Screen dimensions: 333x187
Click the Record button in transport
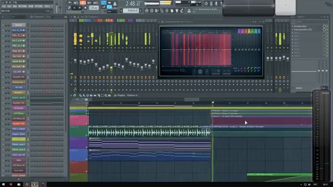click(x=85, y=8)
